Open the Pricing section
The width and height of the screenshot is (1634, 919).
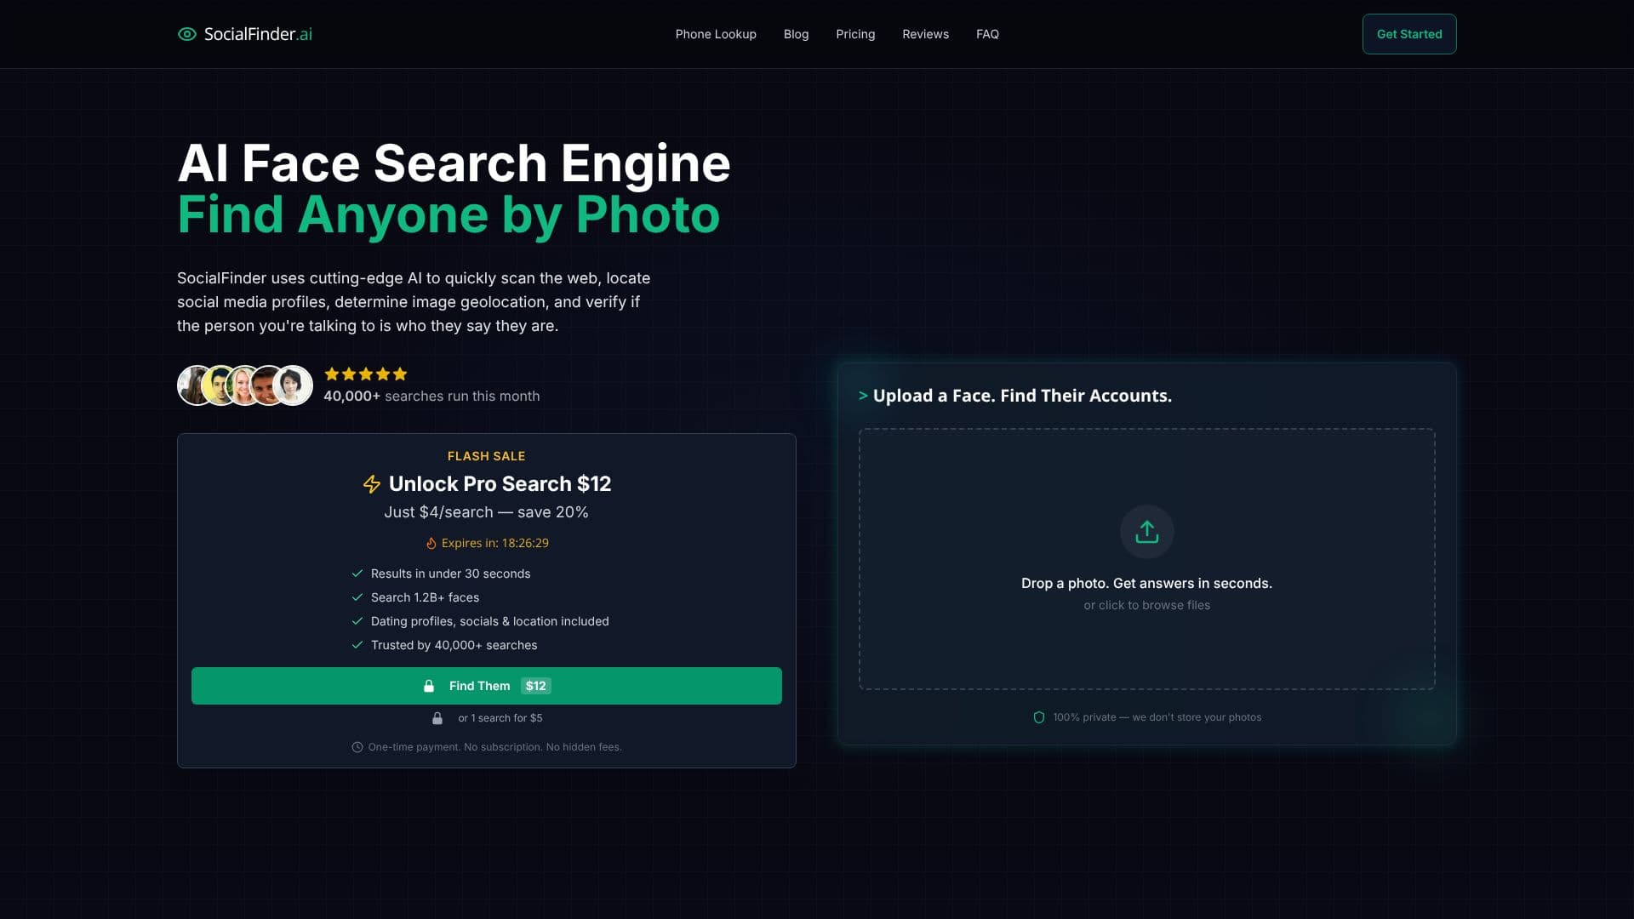(x=855, y=34)
